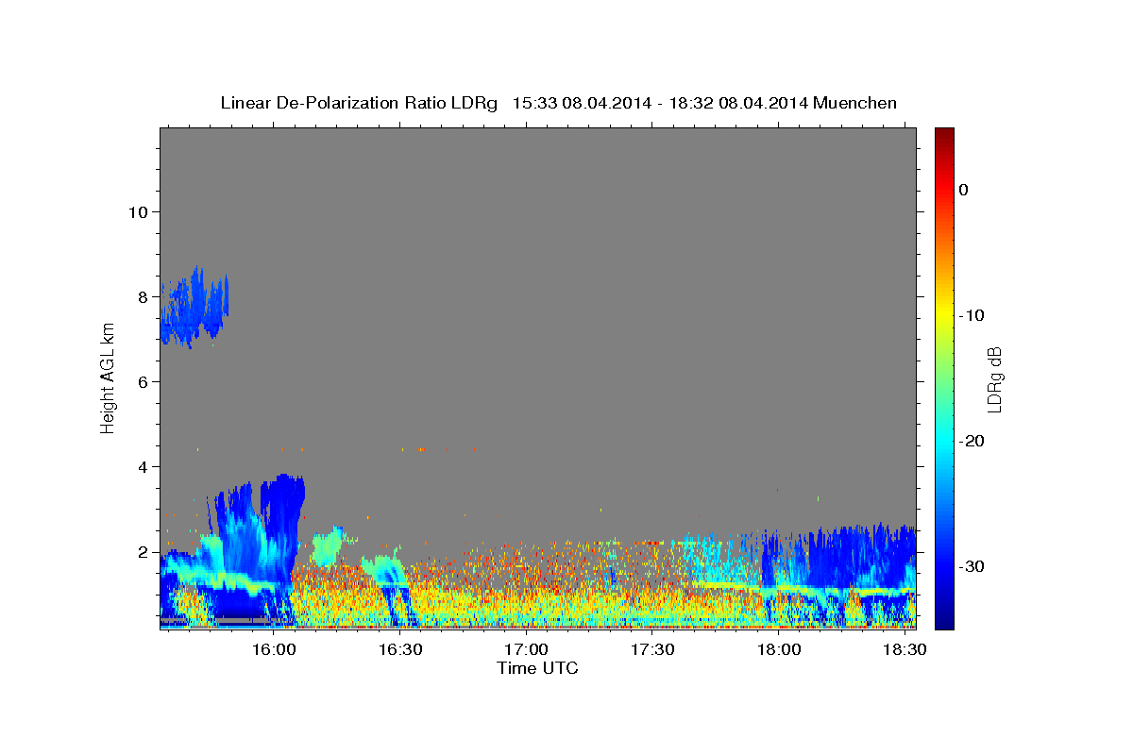Click the height tick label 8

pyautogui.click(x=144, y=296)
